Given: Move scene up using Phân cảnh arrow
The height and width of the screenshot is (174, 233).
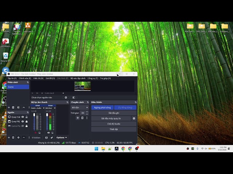Looking at the screenshot, I should tap(24, 107).
